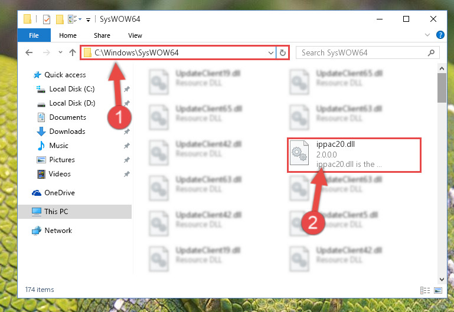This screenshot has width=454, height=312.
Task: Expand the ribbon with chevron arrow
Action: (x=427, y=35)
